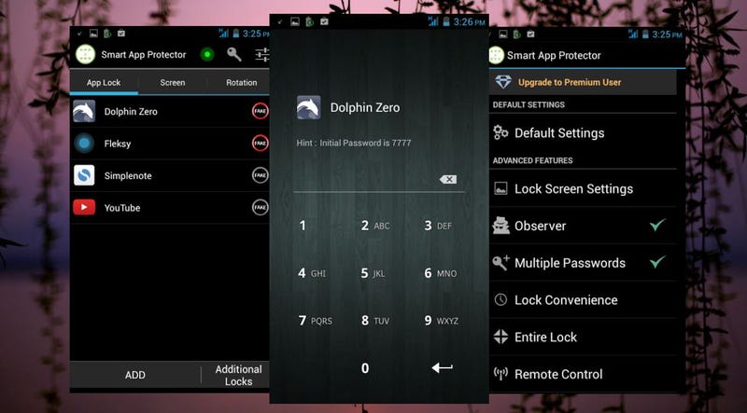Screen dimensions: 747x413
Task: Tap Dolphin Zero icon on lock screen
Action: tap(309, 107)
